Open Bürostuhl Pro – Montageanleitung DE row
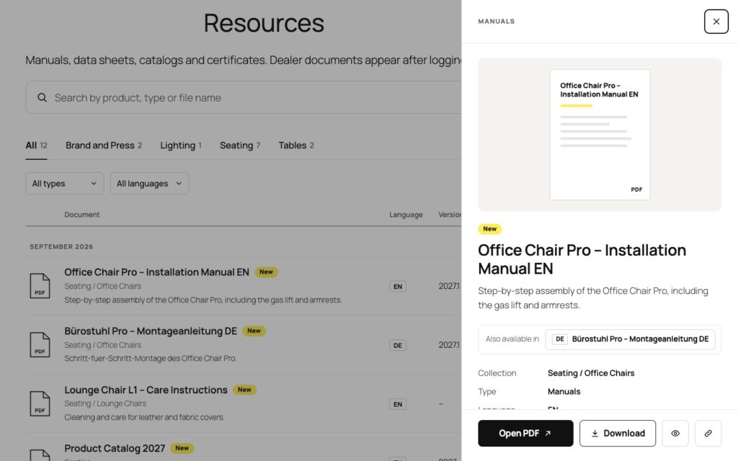This screenshot has height=461, width=738. coord(244,344)
